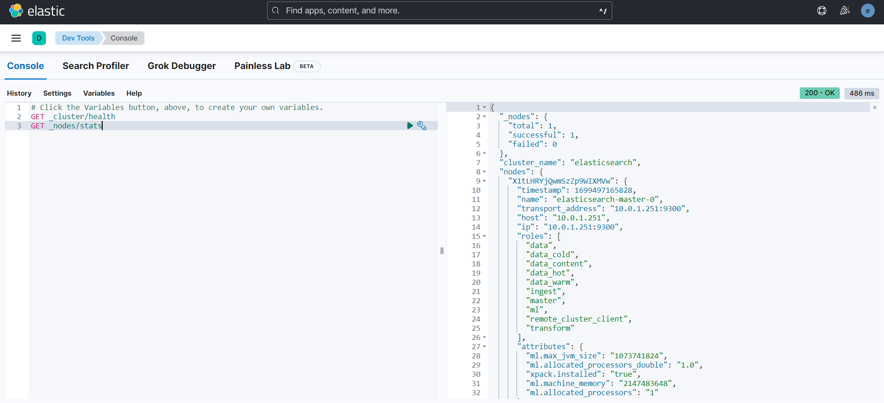
Task: Click the 200 - OK status badge
Action: (x=820, y=93)
